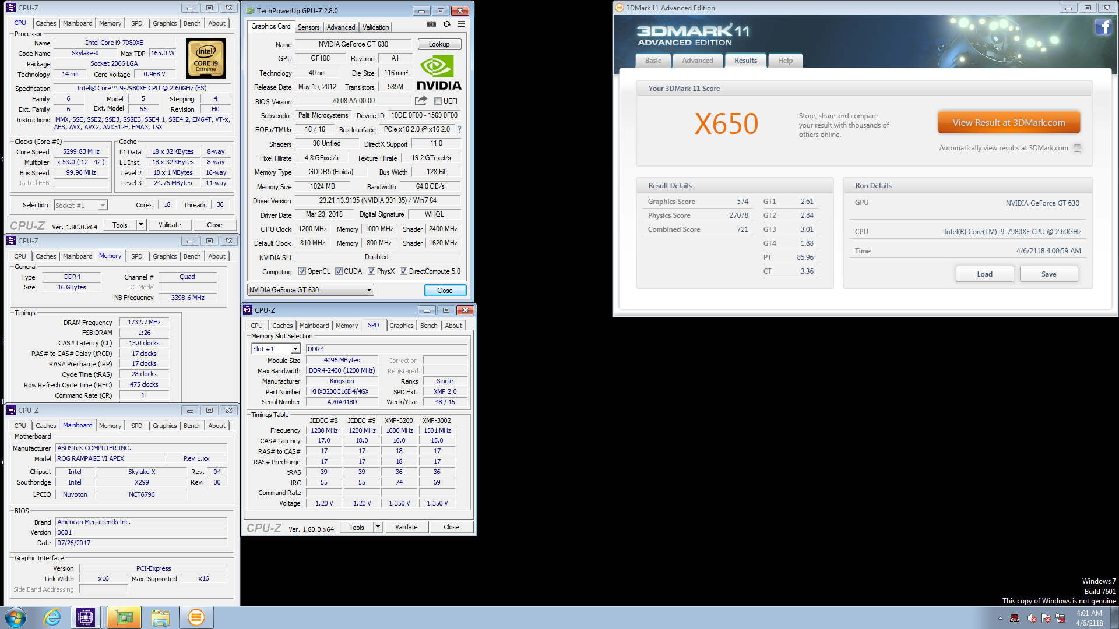Viewport: 1119px width, 629px height.
Task: Open Windows Explorer folder taskbar icon
Action: 160,617
